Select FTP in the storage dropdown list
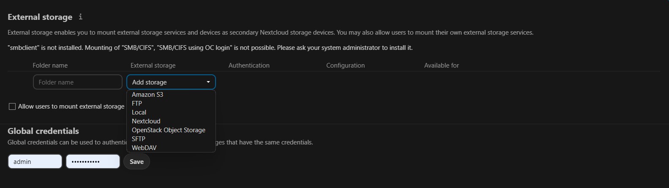This screenshot has height=188, width=669. coord(137,104)
